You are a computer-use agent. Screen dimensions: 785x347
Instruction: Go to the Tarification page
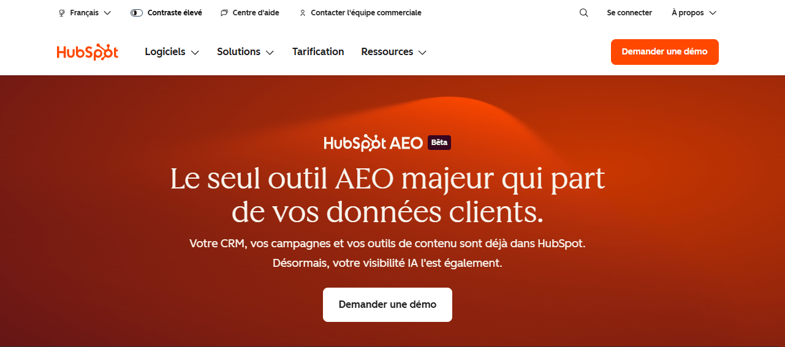click(x=318, y=52)
